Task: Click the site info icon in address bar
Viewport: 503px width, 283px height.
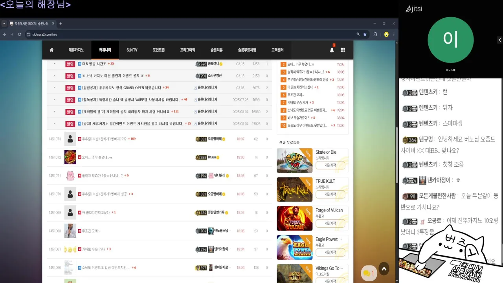Action: pyautogui.click(x=28, y=35)
